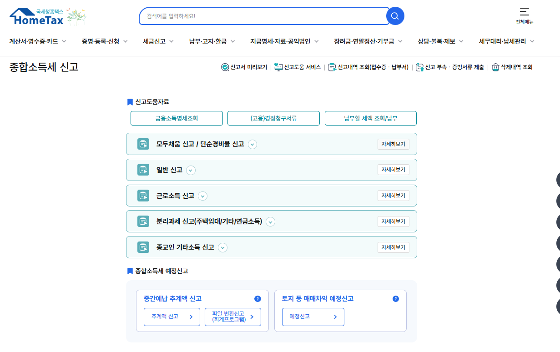Open help for 토지 등 매매차익 예정신고
The image size is (560, 352).
coord(395,299)
